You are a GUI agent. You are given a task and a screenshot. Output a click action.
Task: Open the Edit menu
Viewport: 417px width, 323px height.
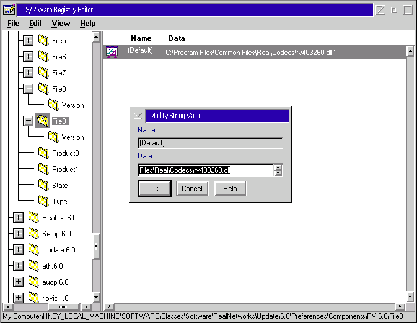[35, 24]
